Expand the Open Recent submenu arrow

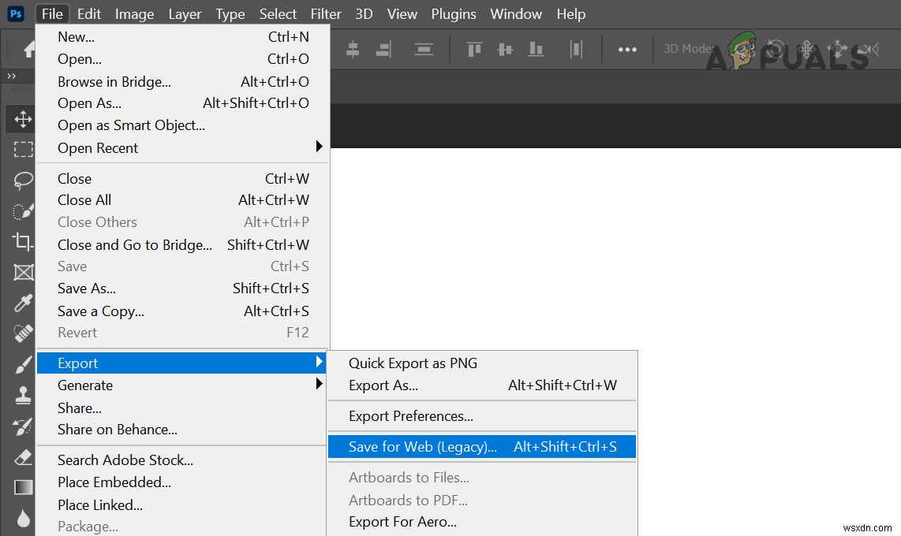pos(319,147)
